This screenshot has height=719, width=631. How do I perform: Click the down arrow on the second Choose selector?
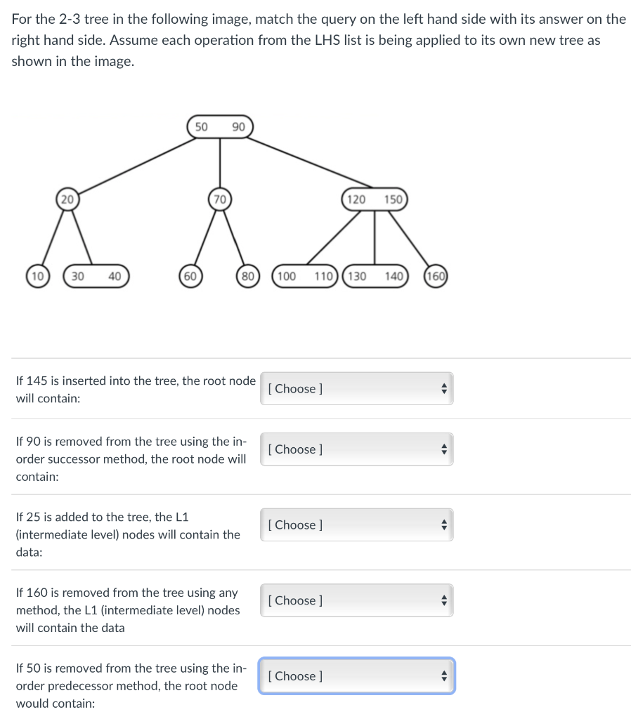point(443,452)
